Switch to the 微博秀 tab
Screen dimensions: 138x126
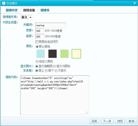point(45,10)
